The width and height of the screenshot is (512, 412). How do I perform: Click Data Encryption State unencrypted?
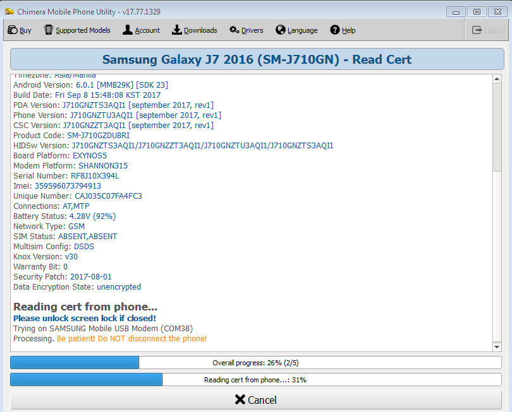119,287
